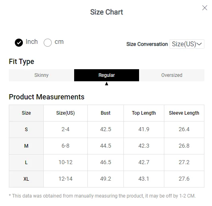Screen dimensions: 212x206
Task: Select the cm unit radio button
Action: [48, 43]
